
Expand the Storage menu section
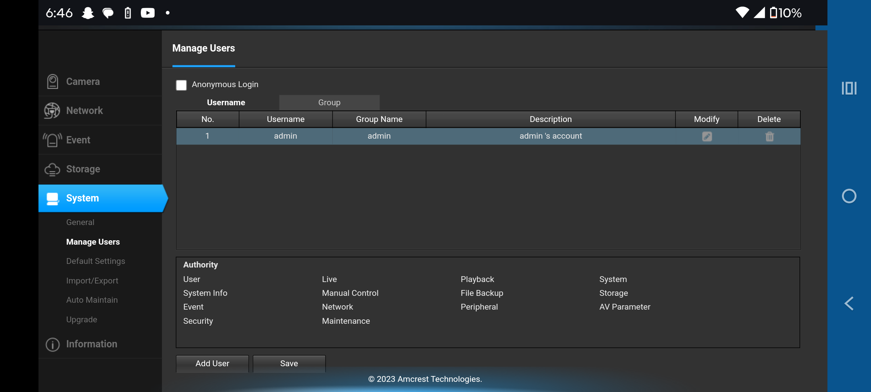tap(100, 169)
